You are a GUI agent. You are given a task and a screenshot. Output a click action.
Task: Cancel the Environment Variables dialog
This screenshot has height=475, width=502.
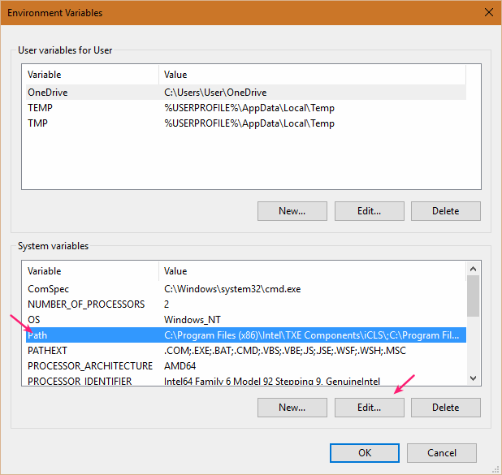point(441,453)
